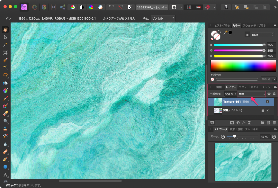Toggle the layer lock icon beside the gear
Image resolution: width=278 pixels, height=188 pixels.
point(274,94)
